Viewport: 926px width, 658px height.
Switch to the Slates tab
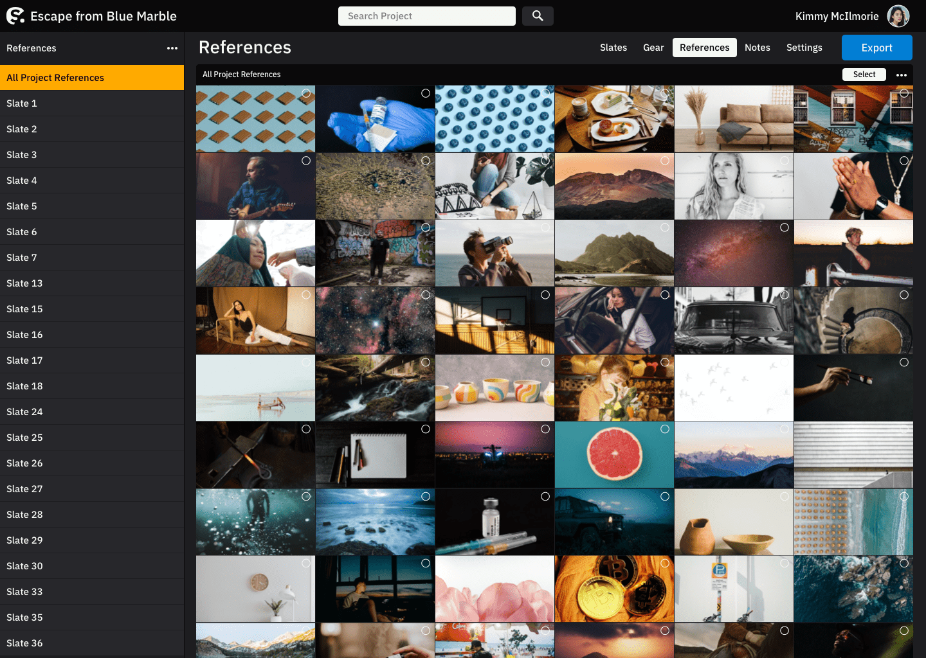point(613,48)
